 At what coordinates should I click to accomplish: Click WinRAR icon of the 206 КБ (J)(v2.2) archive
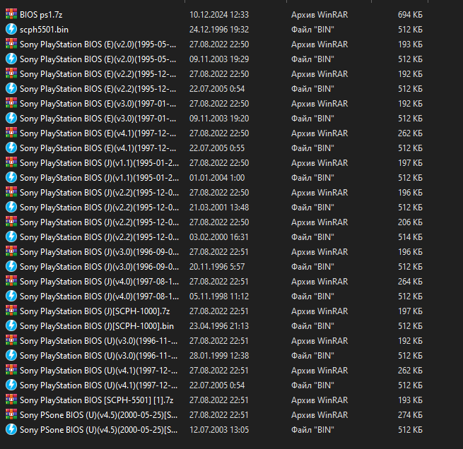(x=11, y=222)
